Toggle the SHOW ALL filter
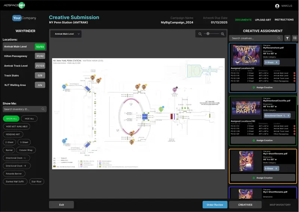 coord(11,118)
